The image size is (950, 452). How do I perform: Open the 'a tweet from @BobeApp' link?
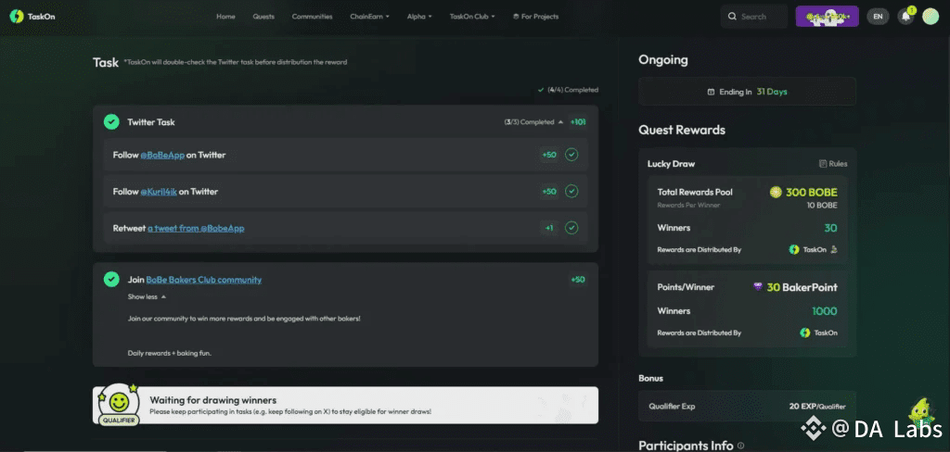[x=196, y=228]
